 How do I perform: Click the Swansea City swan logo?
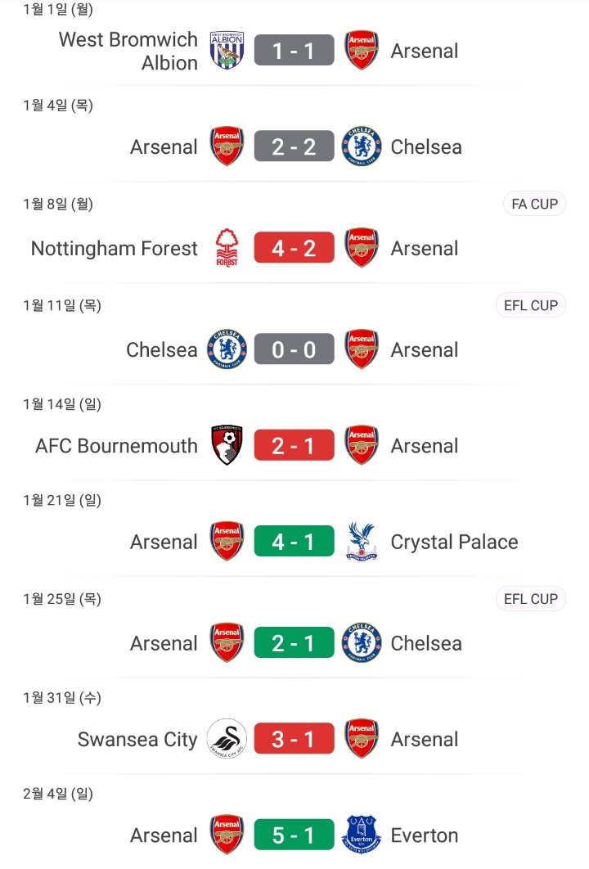[x=227, y=740]
